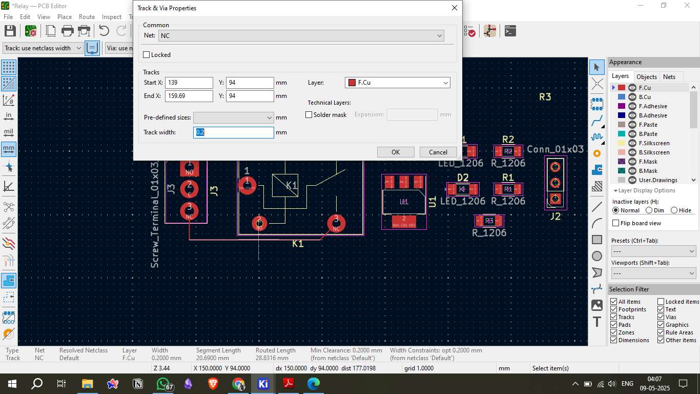Toggle polar coordinates icon
This screenshot has width=700, height=394.
[9, 100]
